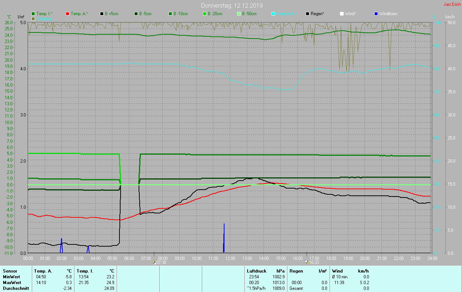The width and height of the screenshot is (462, 292).
Task: Click the red Temp. A.* legend square
Action: pyautogui.click(x=67, y=14)
